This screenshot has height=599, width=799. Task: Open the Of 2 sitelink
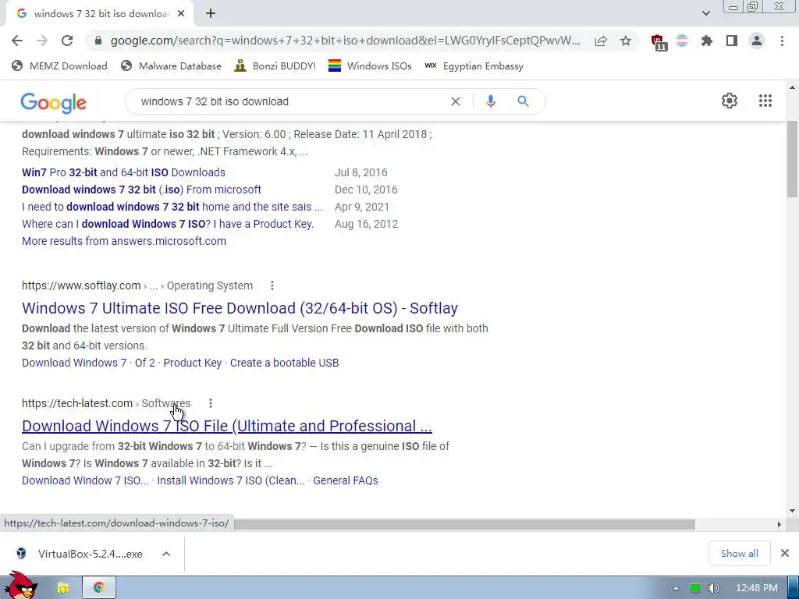coord(144,363)
